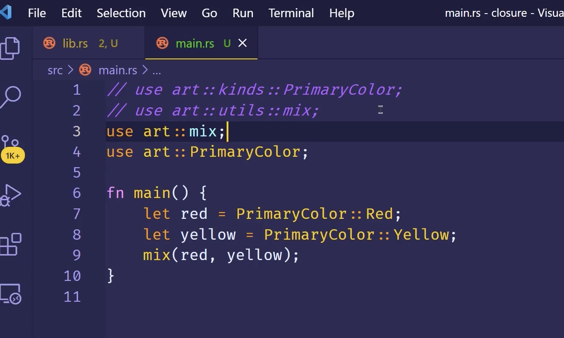Expand the main.rs breadcrumb item
The image size is (564, 338).
(x=117, y=70)
